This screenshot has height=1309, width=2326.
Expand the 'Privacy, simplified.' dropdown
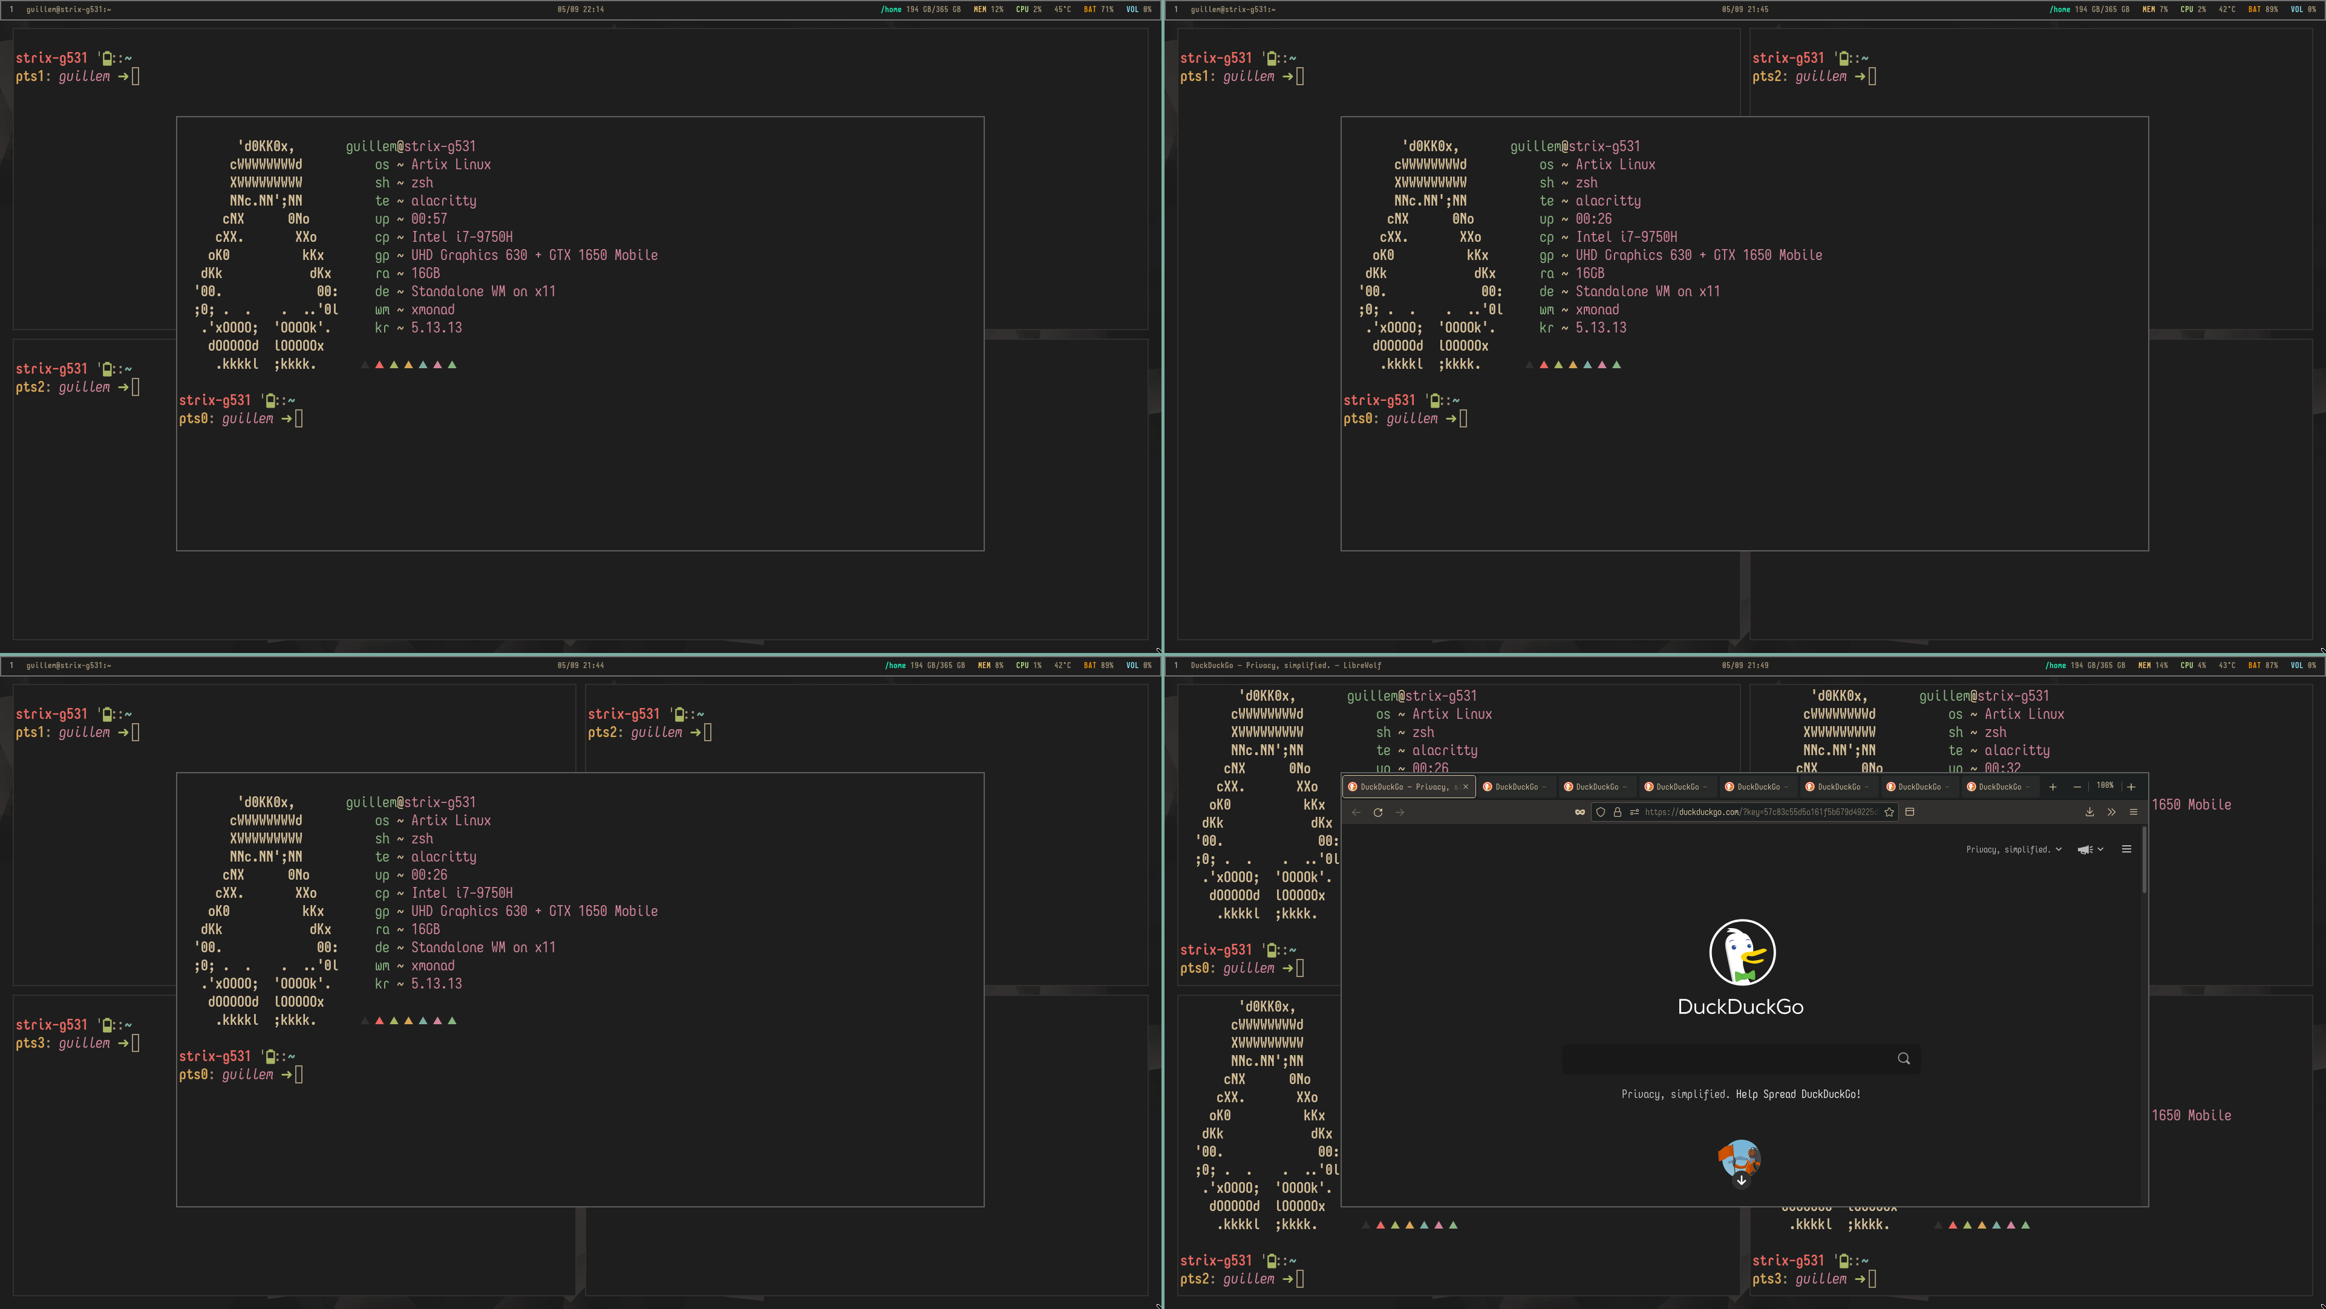[x=2014, y=849]
